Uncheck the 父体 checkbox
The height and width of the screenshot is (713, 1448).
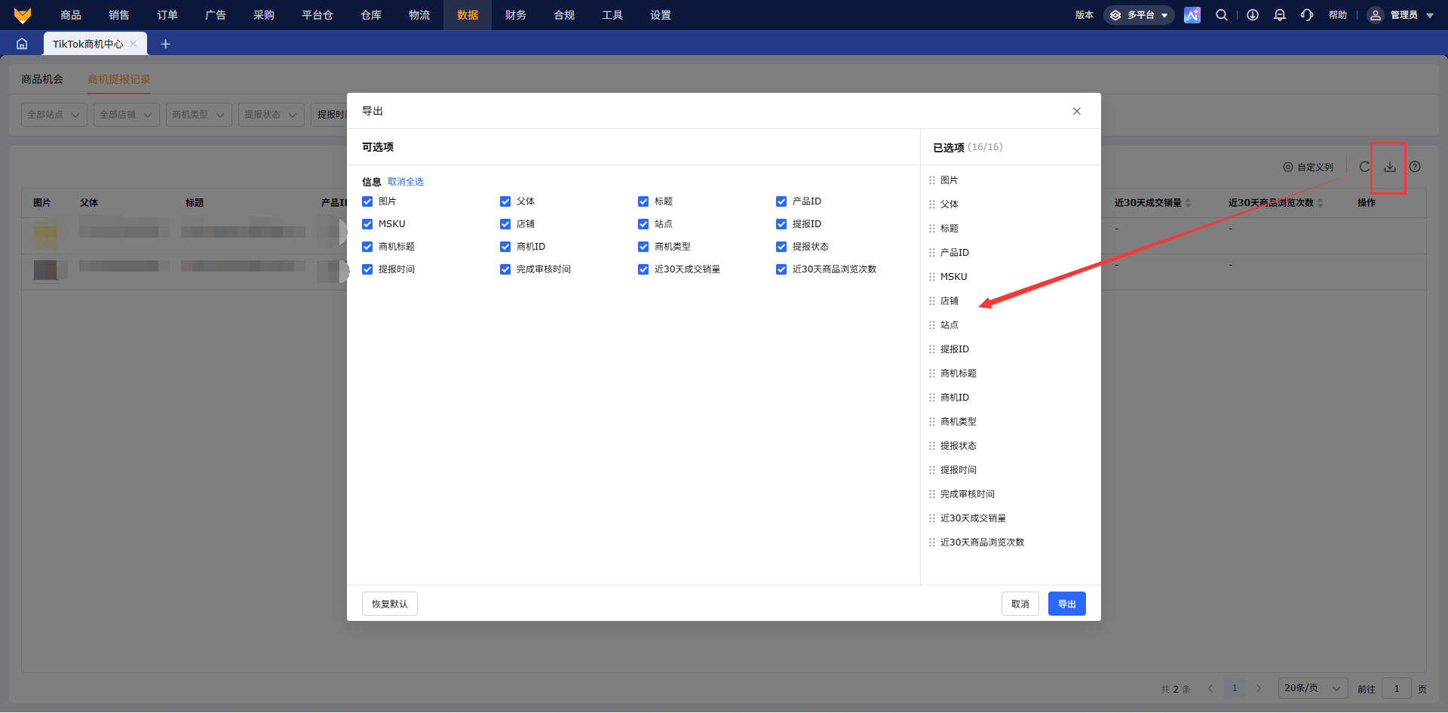pos(505,201)
